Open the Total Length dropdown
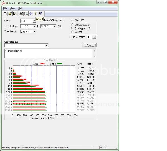Image resolution: width=167 pixels, height=151 pixels. [x=34, y=32]
